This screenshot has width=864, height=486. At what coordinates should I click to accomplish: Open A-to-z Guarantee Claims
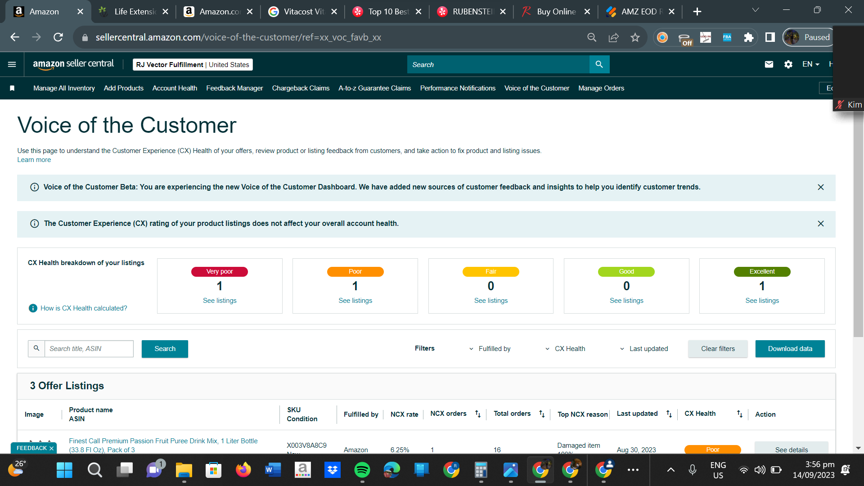[375, 88]
